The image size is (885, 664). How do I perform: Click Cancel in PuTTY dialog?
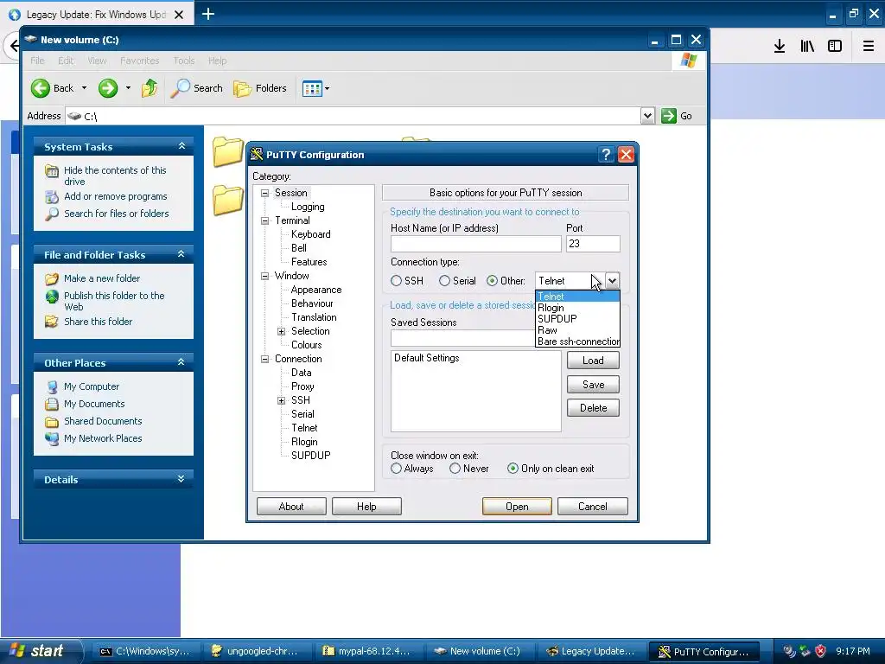tap(593, 507)
